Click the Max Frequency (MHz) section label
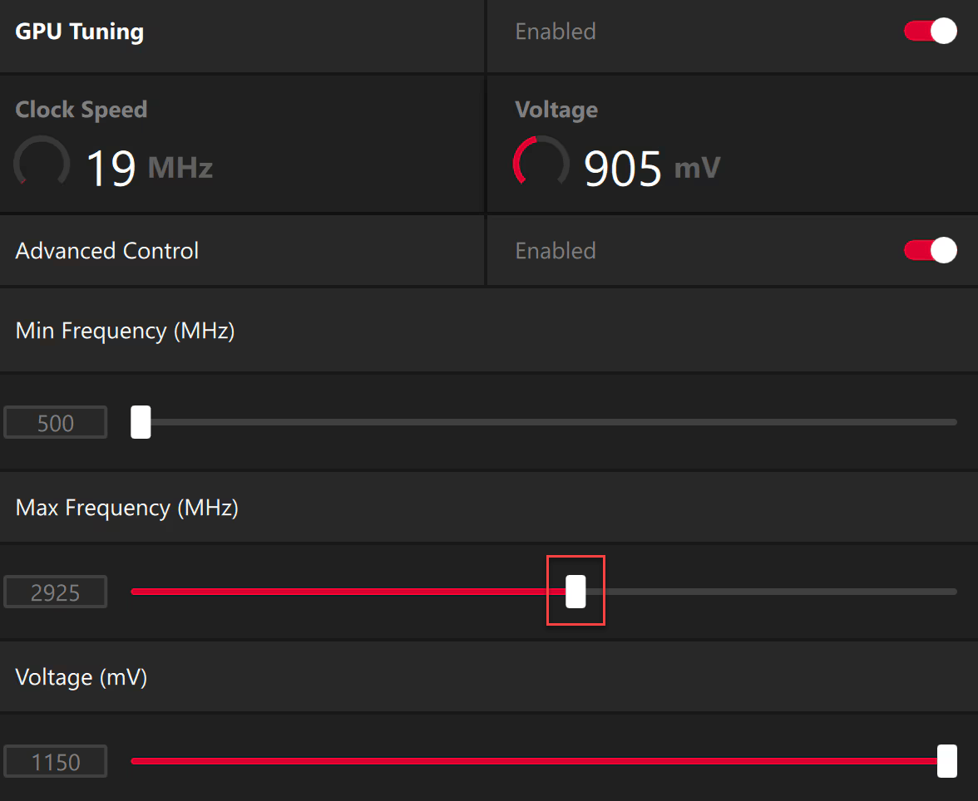Image resolution: width=978 pixels, height=801 pixels. click(127, 507)
